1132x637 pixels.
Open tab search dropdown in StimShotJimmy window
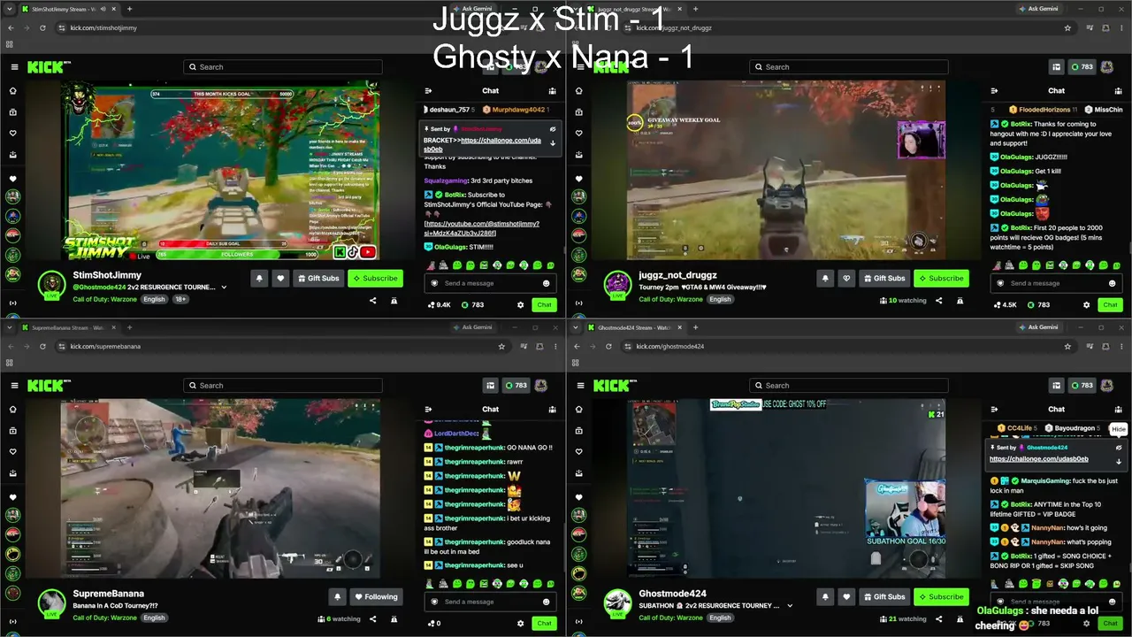tap(9, 9)
